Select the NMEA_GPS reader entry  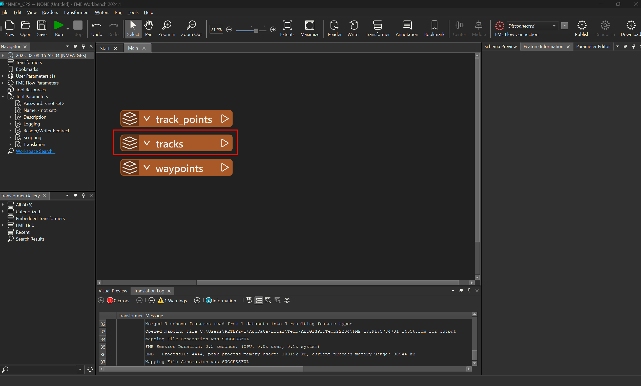pos(51,55)
